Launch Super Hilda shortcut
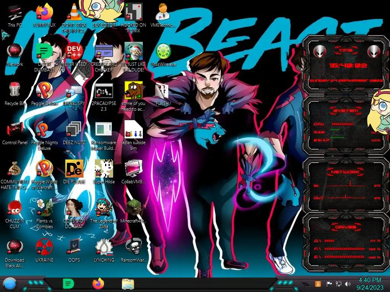This screenshot has height=292, width=390. tap(104, 172)
